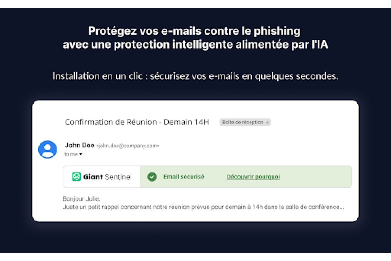Image resolution: width=391 pixels, height=261 pixels.
Task: Click the headline line mentioning l'IA
Action: pyautogui.click(x=195, y=44)
